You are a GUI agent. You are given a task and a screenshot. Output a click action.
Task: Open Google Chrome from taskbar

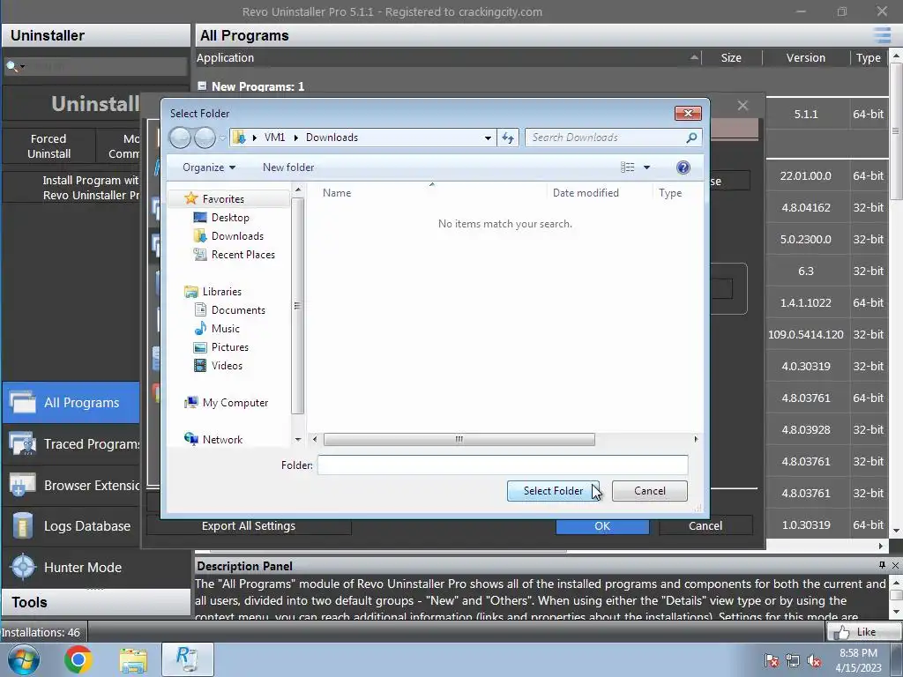(x=78, y=659)
